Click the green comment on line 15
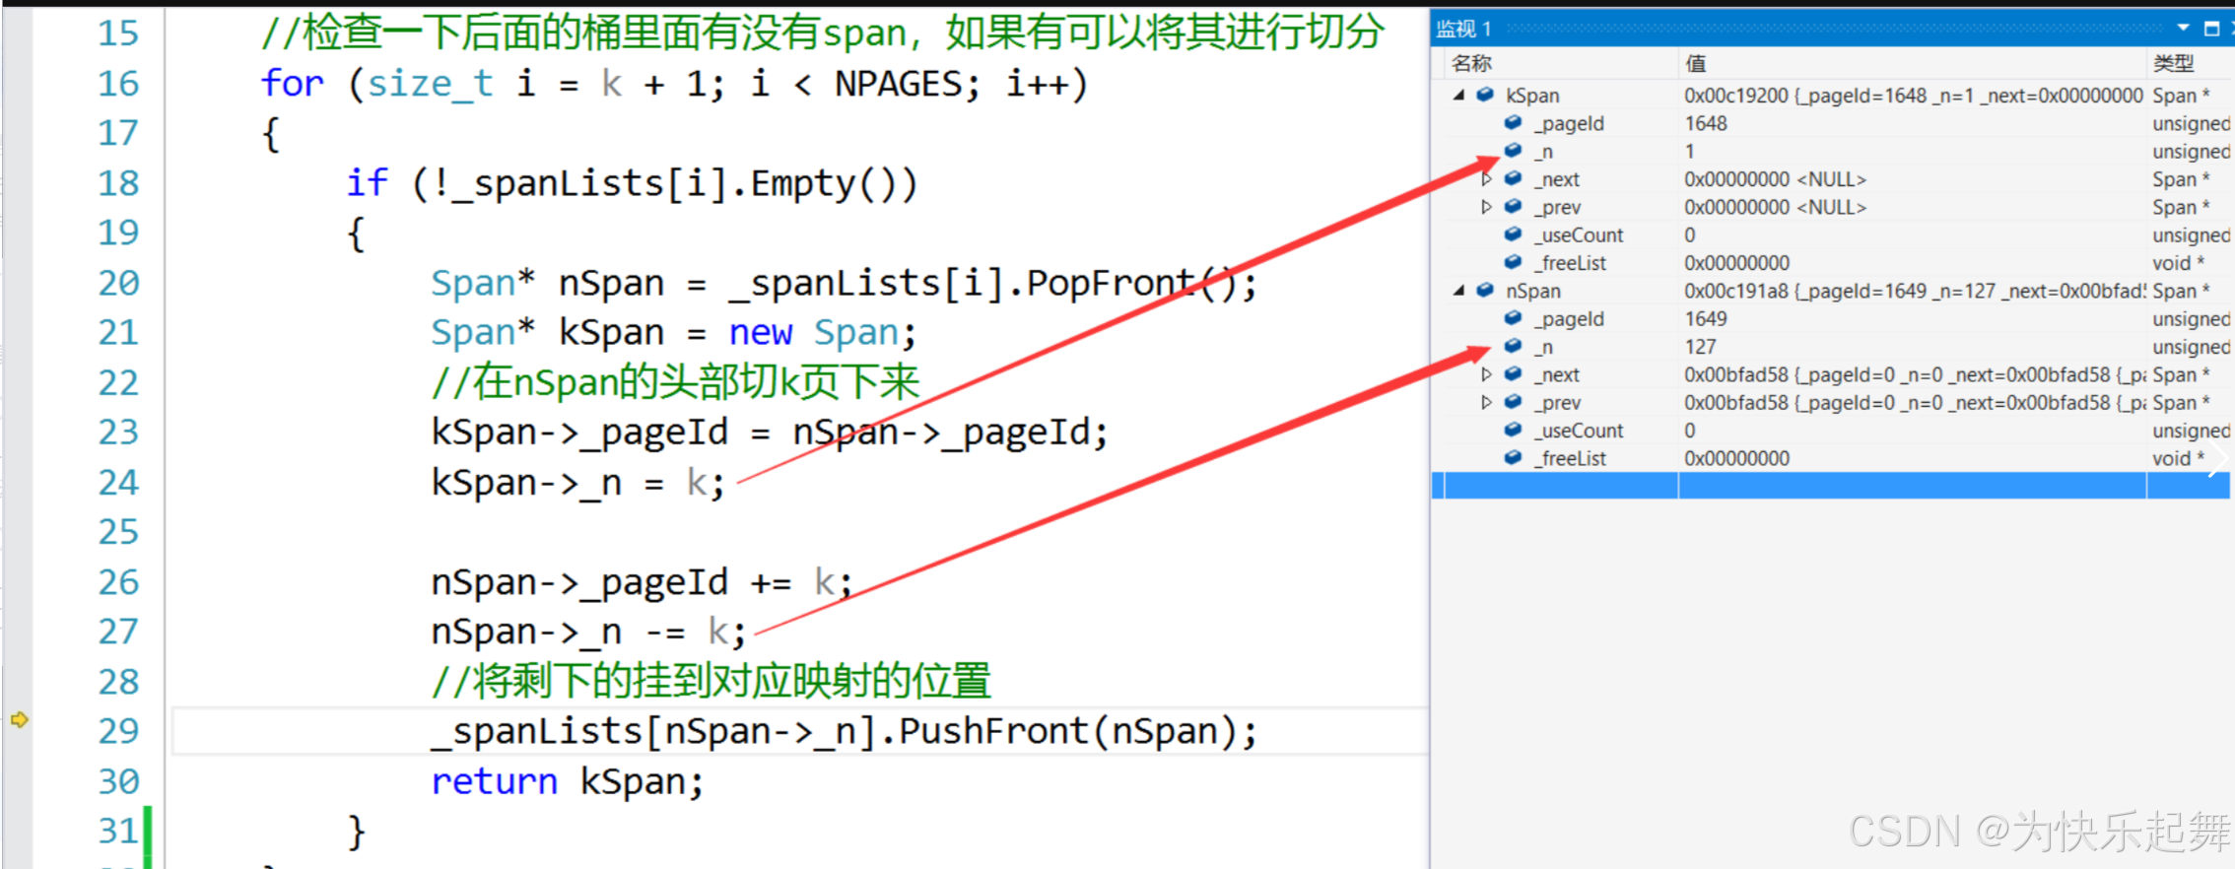 point(823,33)
